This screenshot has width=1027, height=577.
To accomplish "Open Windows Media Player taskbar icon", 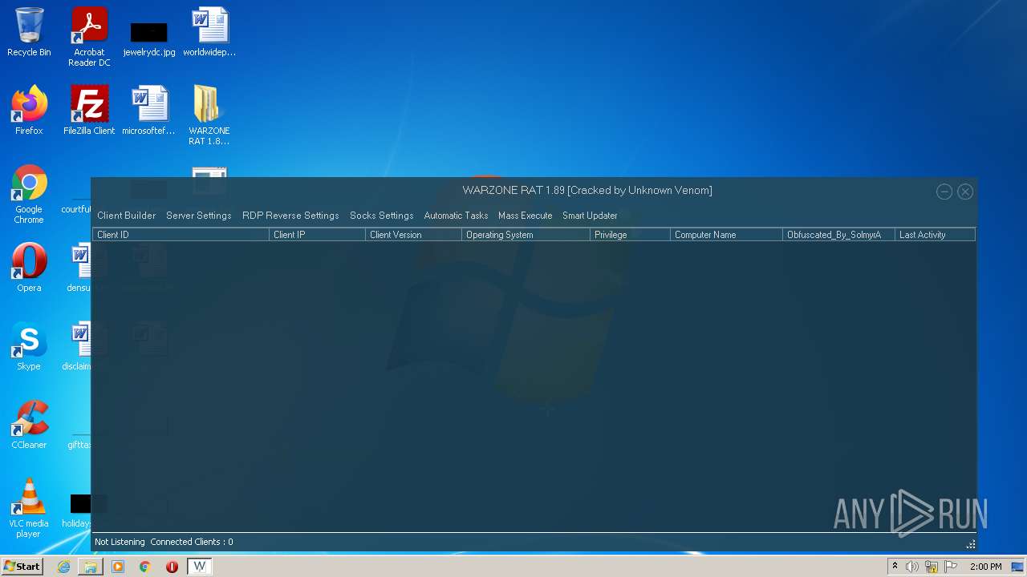I will 118,567.
